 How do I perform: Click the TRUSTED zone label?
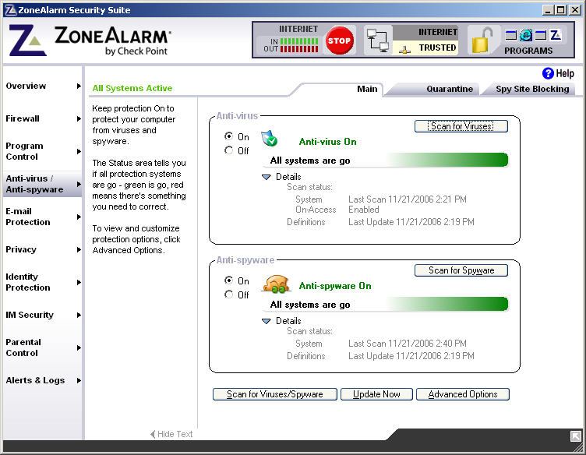coord(437,48)
